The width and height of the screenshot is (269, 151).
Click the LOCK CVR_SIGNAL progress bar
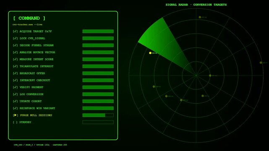(98, 39)
